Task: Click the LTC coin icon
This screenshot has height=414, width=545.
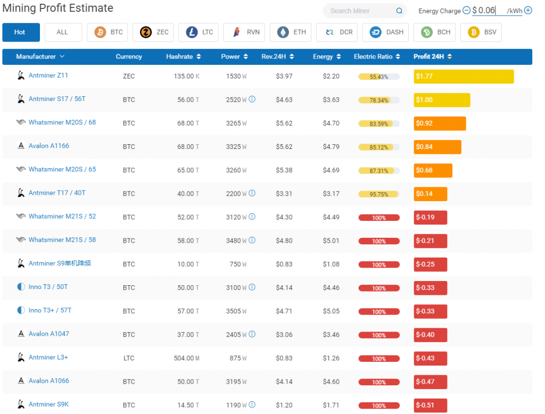Action: [191, 32]
